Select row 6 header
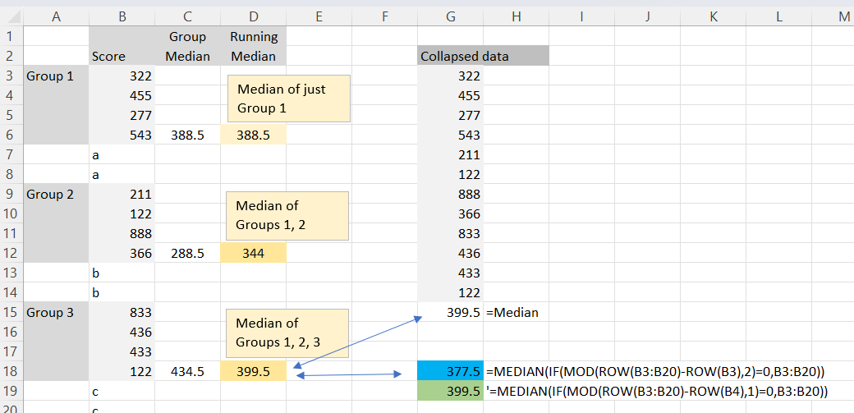 11,135
